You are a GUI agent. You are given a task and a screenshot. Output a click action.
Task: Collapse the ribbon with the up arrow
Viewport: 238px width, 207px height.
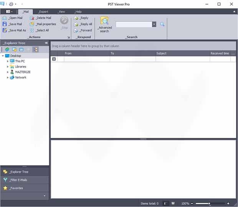235,11
